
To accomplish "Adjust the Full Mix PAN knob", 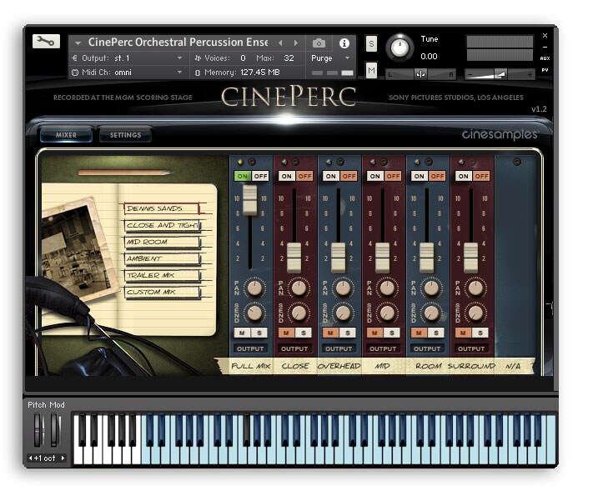I will 254,288.
